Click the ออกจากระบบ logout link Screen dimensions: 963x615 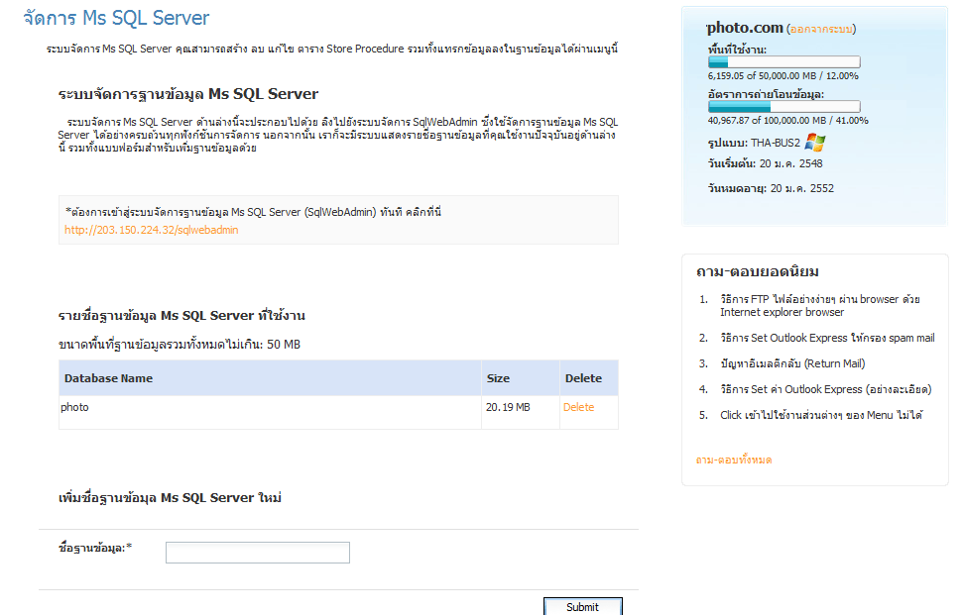(x=822, y=30)
